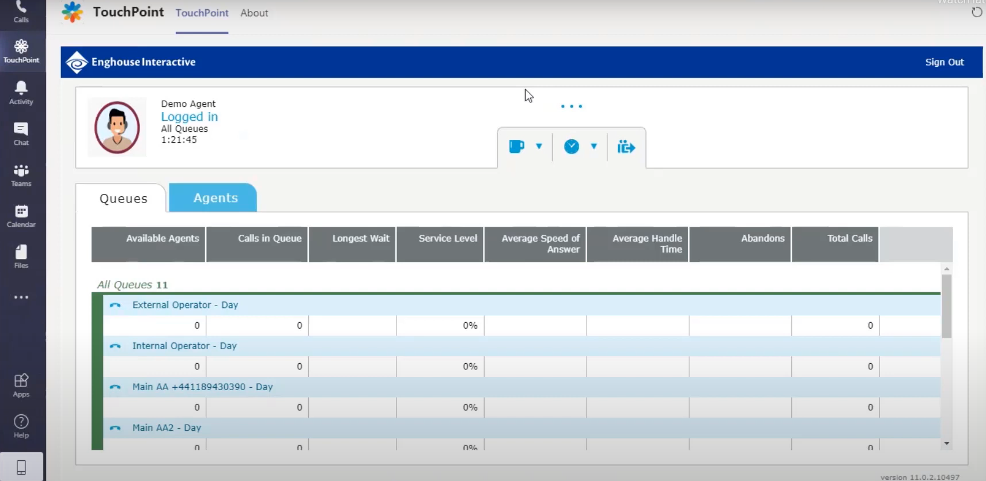The image size is (986, 481).
Task: Click the Calls in Queue column header
Action: point(257,244)
